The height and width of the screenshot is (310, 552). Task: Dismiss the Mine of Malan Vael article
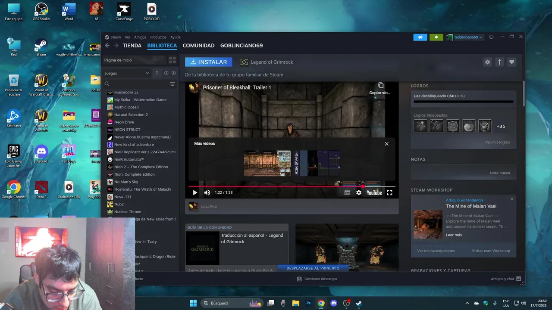coord(512,199)
